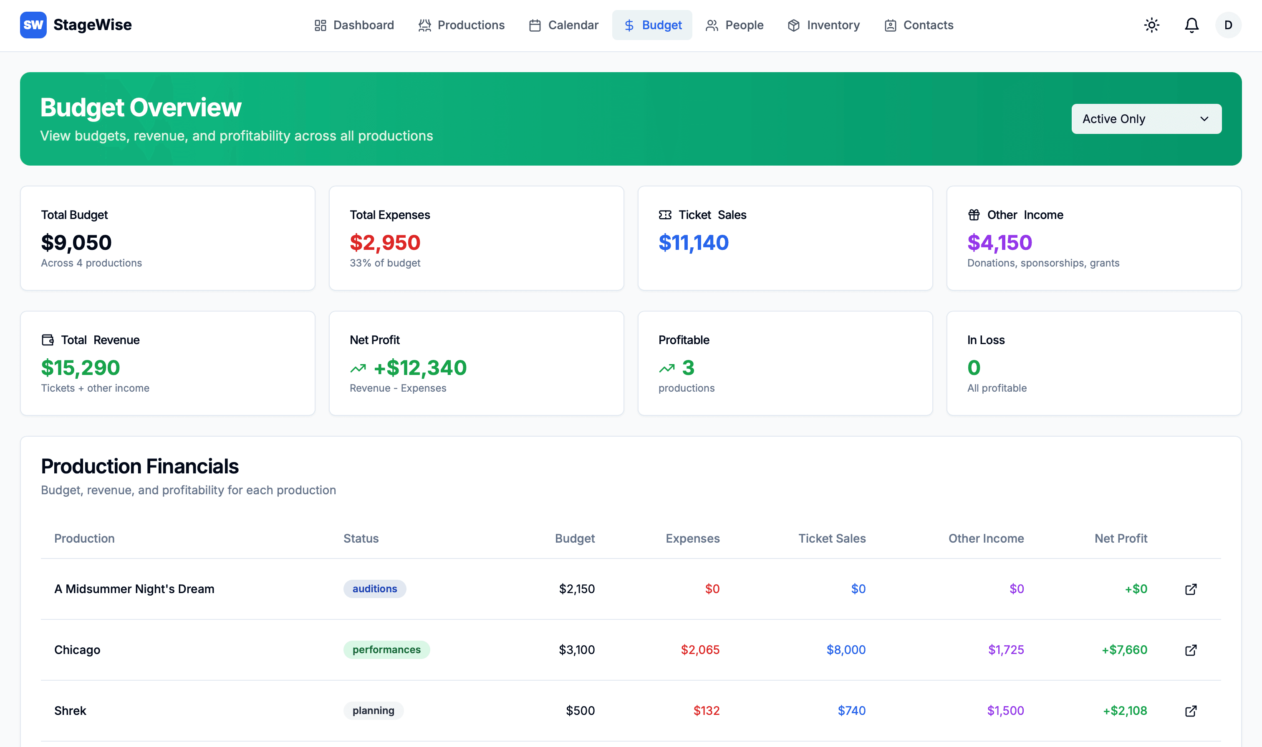Open the Calendar page
1262x747 pixels.
pos(563,25)
